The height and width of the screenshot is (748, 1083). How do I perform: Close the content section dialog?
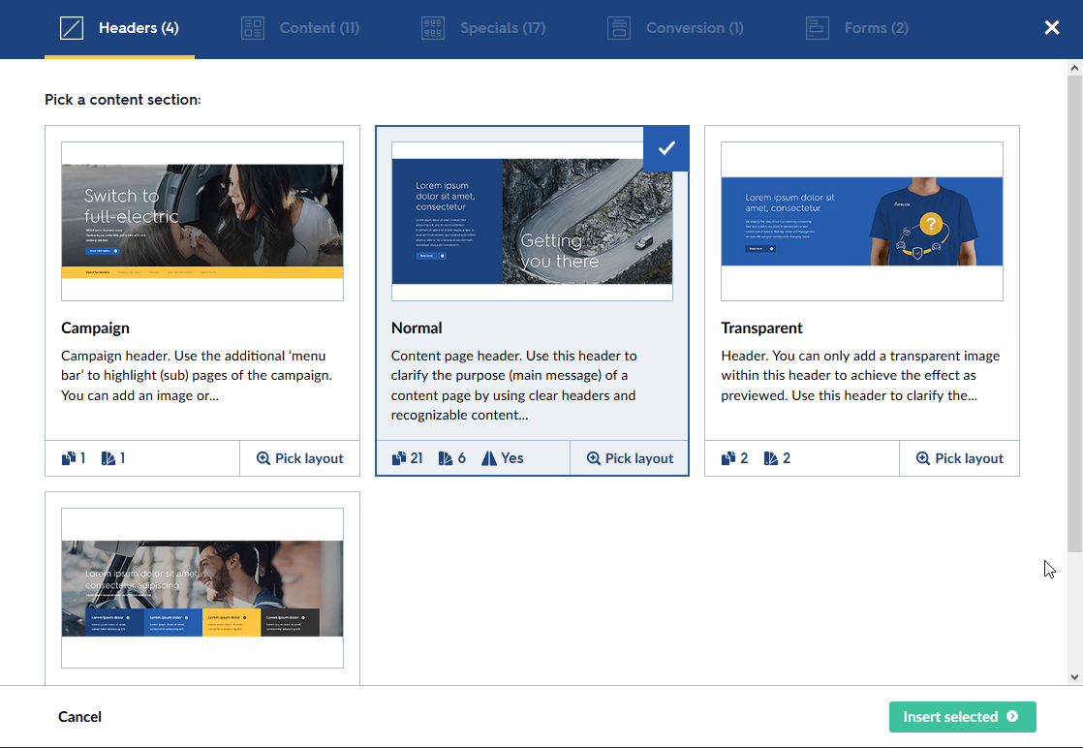click(1051, 28)
